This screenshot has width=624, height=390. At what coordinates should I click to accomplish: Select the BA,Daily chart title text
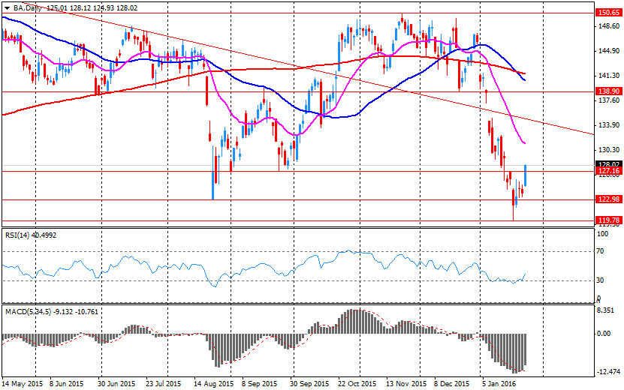[x=28, y=7]
